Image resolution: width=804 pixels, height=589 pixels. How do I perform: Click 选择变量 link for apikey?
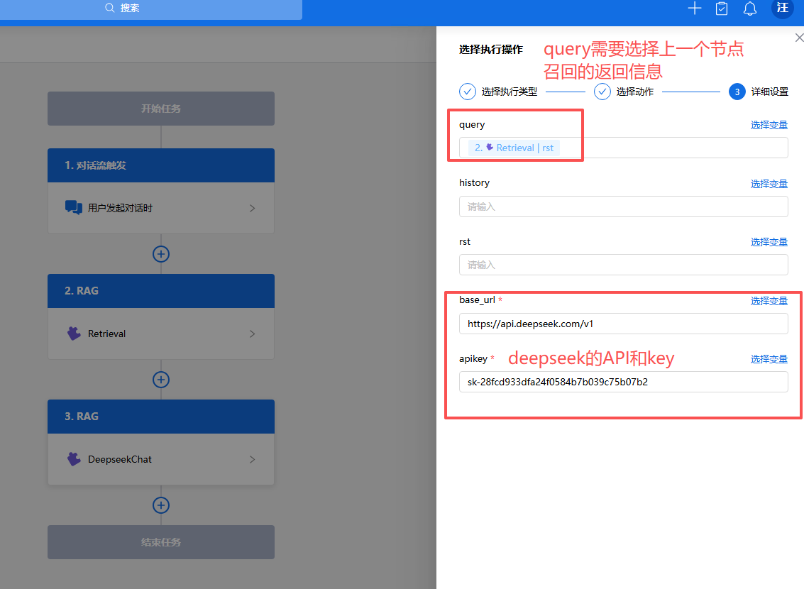tap(769, 359)
